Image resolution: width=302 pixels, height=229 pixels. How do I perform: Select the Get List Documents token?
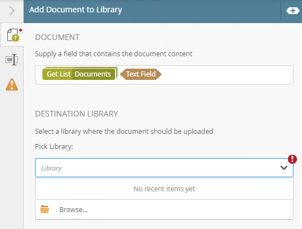pos(80,74)
